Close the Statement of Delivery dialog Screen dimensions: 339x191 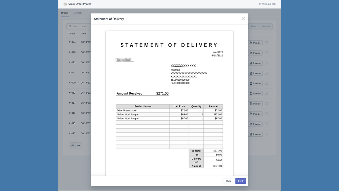click(228, 181)
